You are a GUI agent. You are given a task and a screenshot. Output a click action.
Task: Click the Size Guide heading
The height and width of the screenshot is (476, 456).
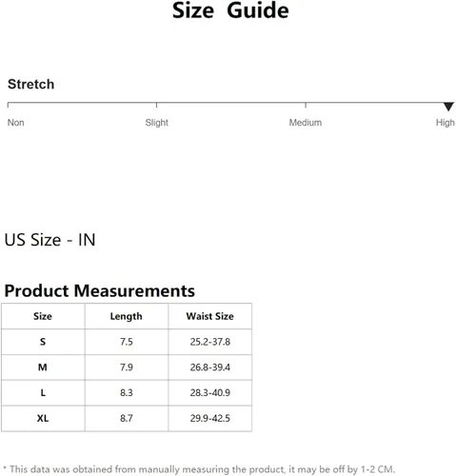pyautogui.click(x=230, y=10)
